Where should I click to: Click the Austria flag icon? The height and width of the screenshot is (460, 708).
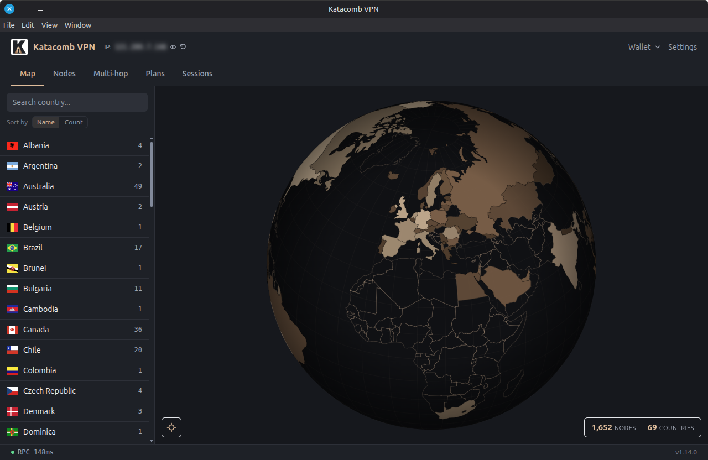click(12, 207)
